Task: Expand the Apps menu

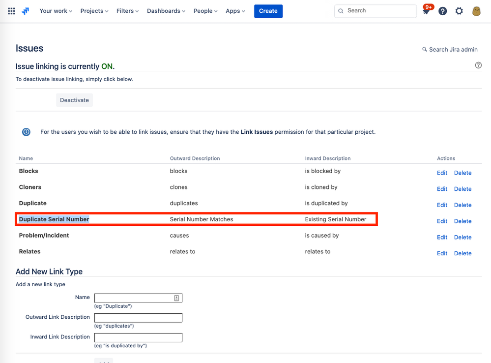Action: point(235,11)
